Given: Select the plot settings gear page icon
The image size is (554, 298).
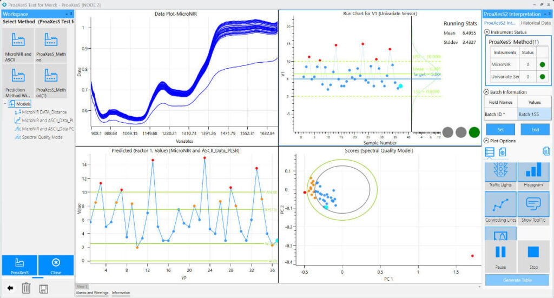Looking at the screenshot, I should tap(502, 152).
